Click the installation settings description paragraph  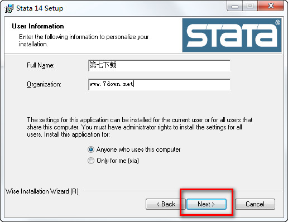pos(140,127)
